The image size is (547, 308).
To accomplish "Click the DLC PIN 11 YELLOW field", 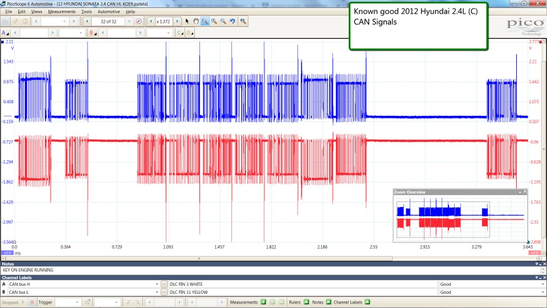I will 303,292.
